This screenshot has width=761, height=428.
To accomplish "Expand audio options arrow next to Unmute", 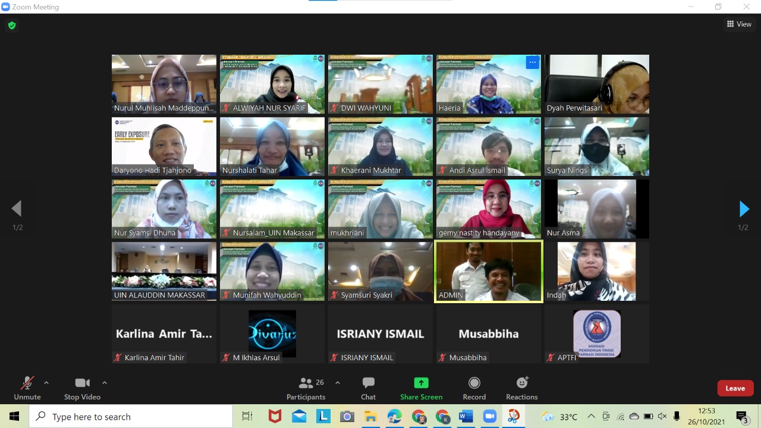I will pos(46,383).
